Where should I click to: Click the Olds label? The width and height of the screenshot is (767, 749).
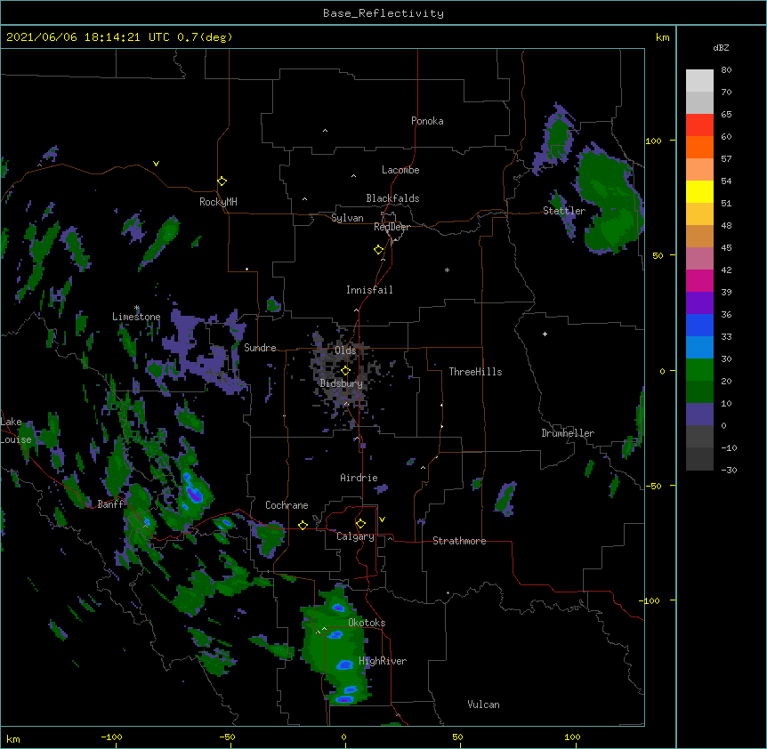coord(345,350)
